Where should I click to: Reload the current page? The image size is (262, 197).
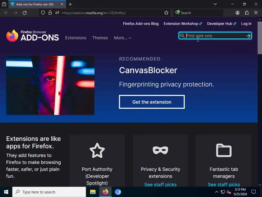(25, 13)
